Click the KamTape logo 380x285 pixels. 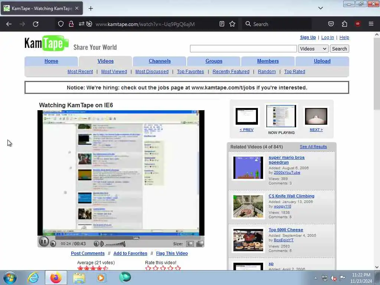point(46,43)
